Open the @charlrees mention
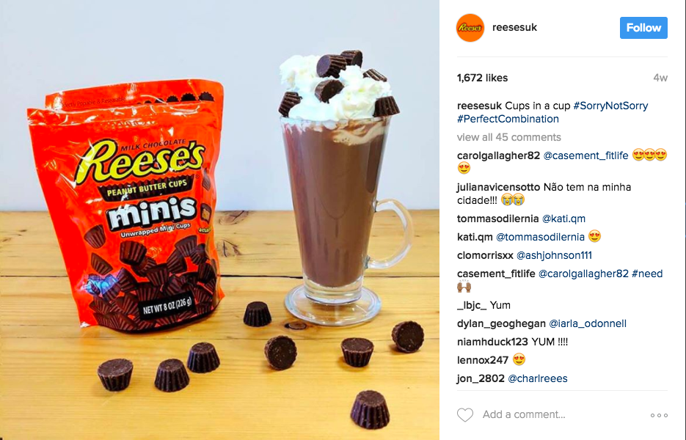 coord(538,379)
